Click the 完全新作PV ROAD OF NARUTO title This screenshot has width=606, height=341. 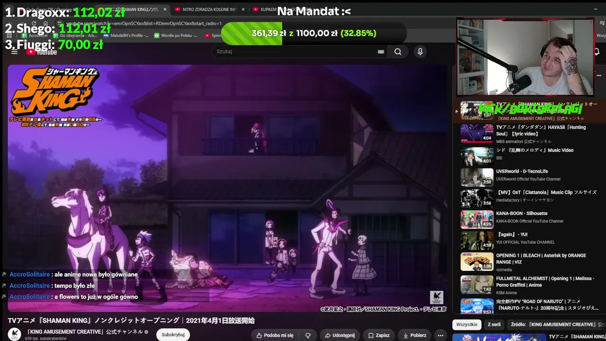tap(546, 304)
